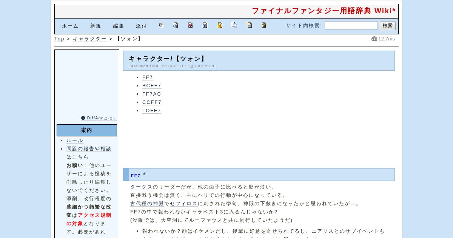Jump to the FF7AC contents link
The width and height of the screenshot is (453, 238).
pos(152,94)
